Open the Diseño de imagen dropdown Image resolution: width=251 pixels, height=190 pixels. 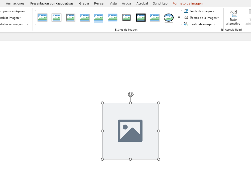[x=200, y=24]
